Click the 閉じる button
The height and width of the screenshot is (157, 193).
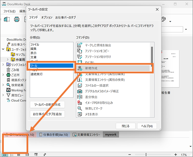[125, 126]
